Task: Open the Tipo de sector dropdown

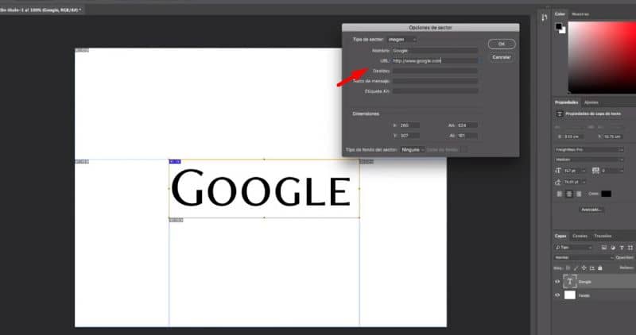Action: (x=402, y=40)
